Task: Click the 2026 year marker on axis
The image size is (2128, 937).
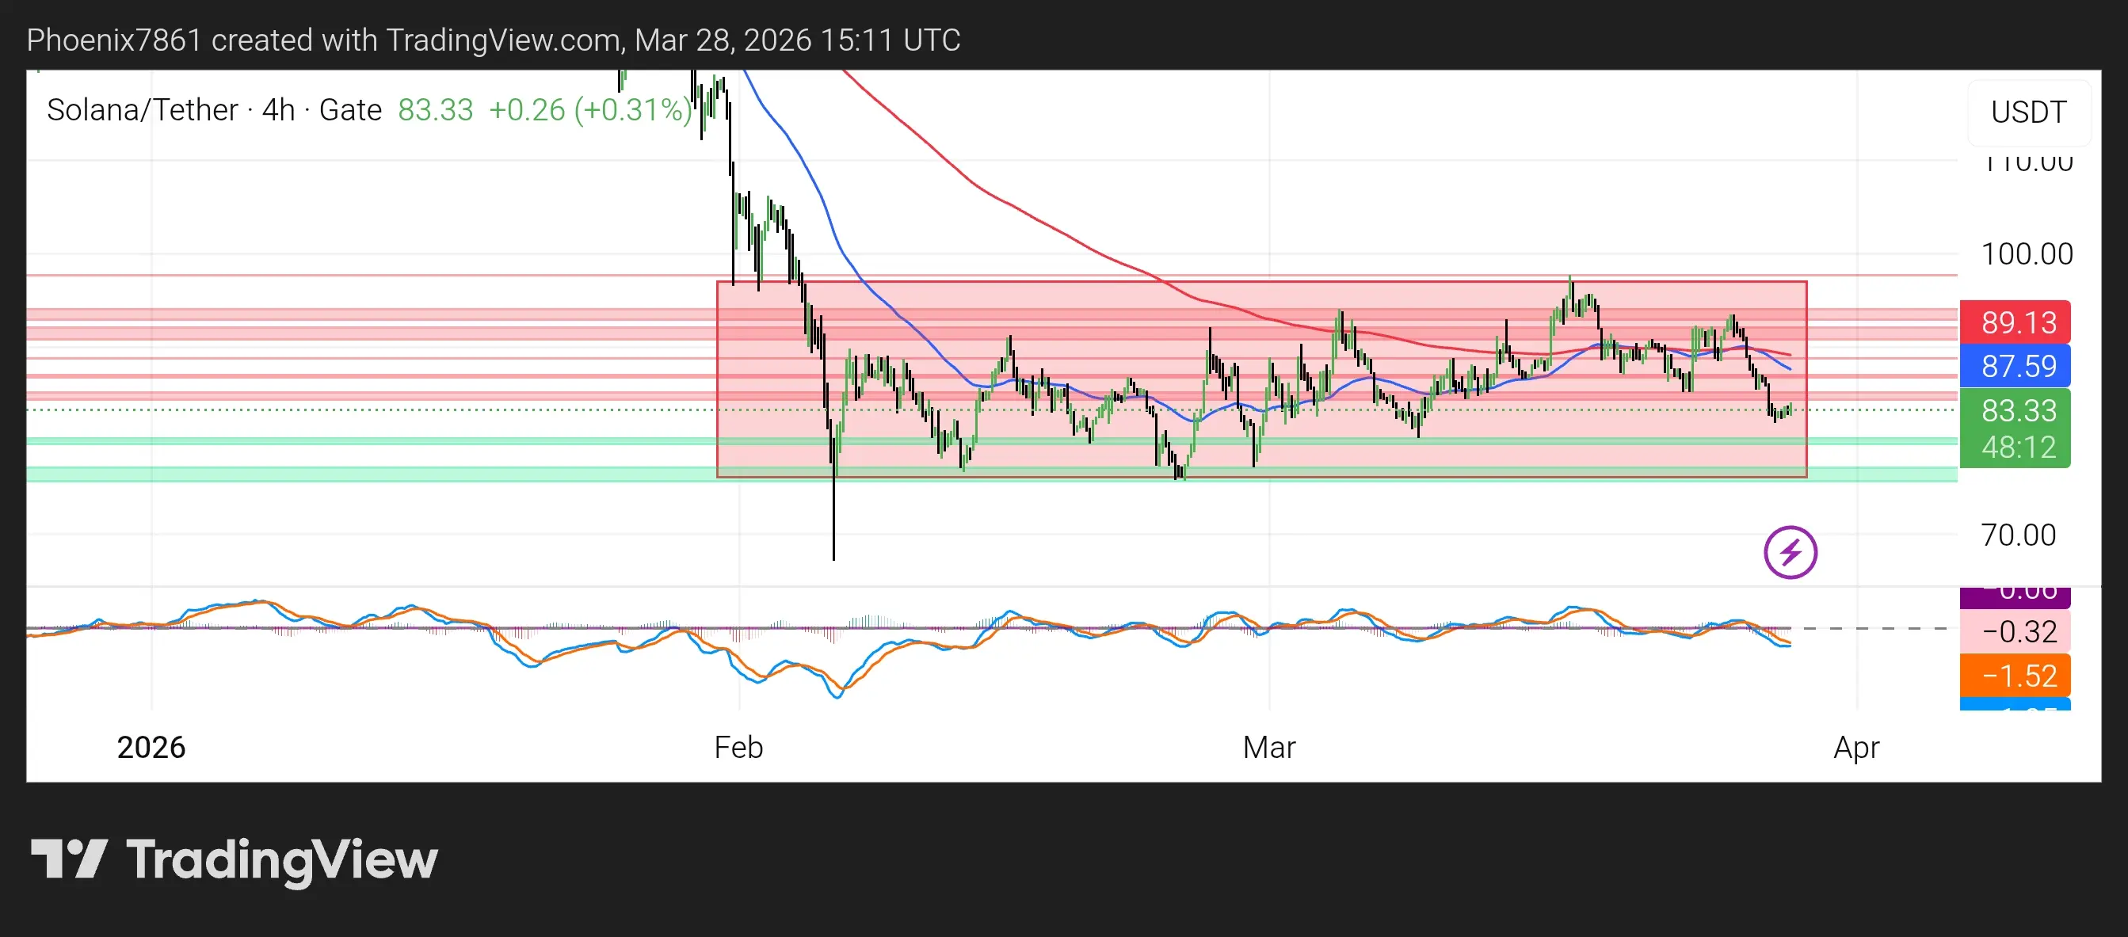Action: (x=151, y=747)
